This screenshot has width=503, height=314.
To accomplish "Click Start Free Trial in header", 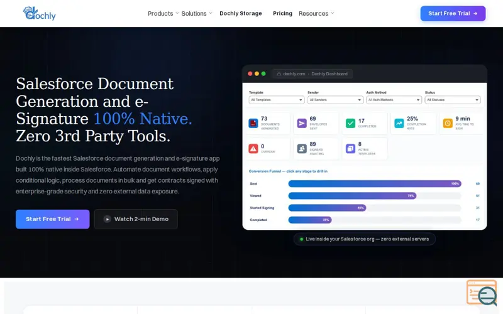I will point(453,13).
